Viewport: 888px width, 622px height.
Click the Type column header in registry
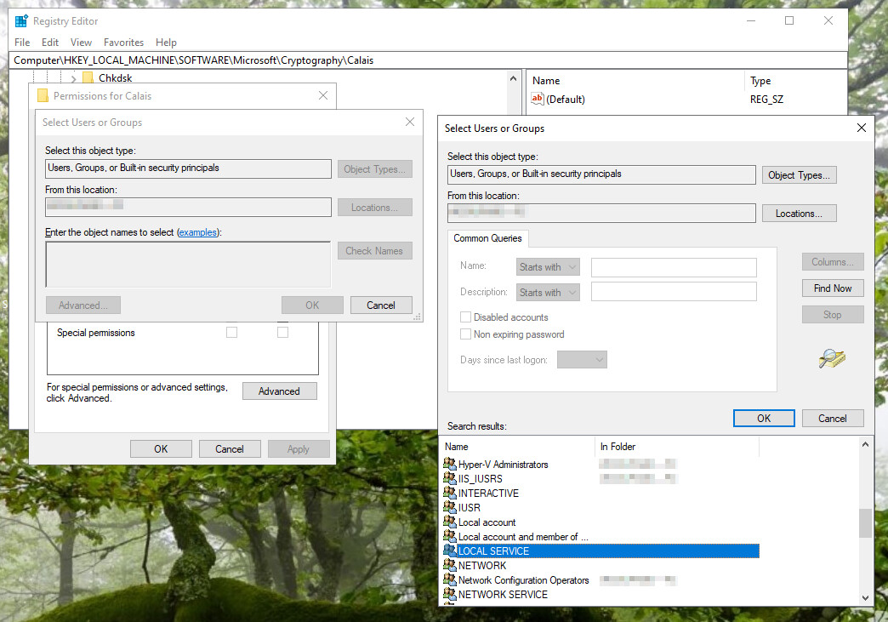click(x=795, y=81)
